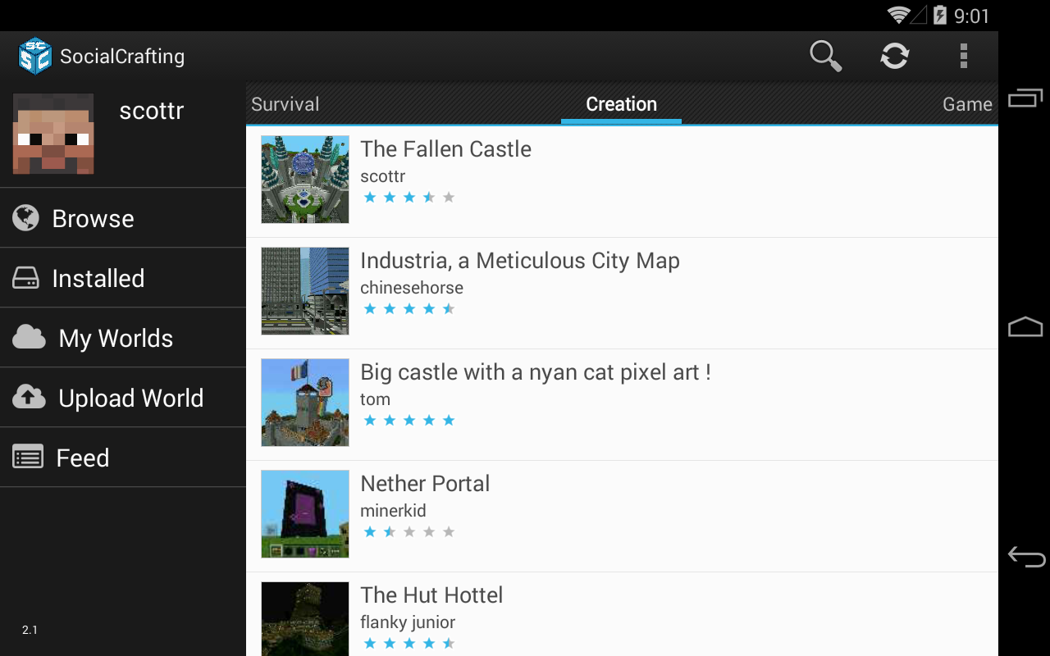Open My Worlds in the sidebar
Viewport: 1050px width, 656px height.
click(123, 338)
